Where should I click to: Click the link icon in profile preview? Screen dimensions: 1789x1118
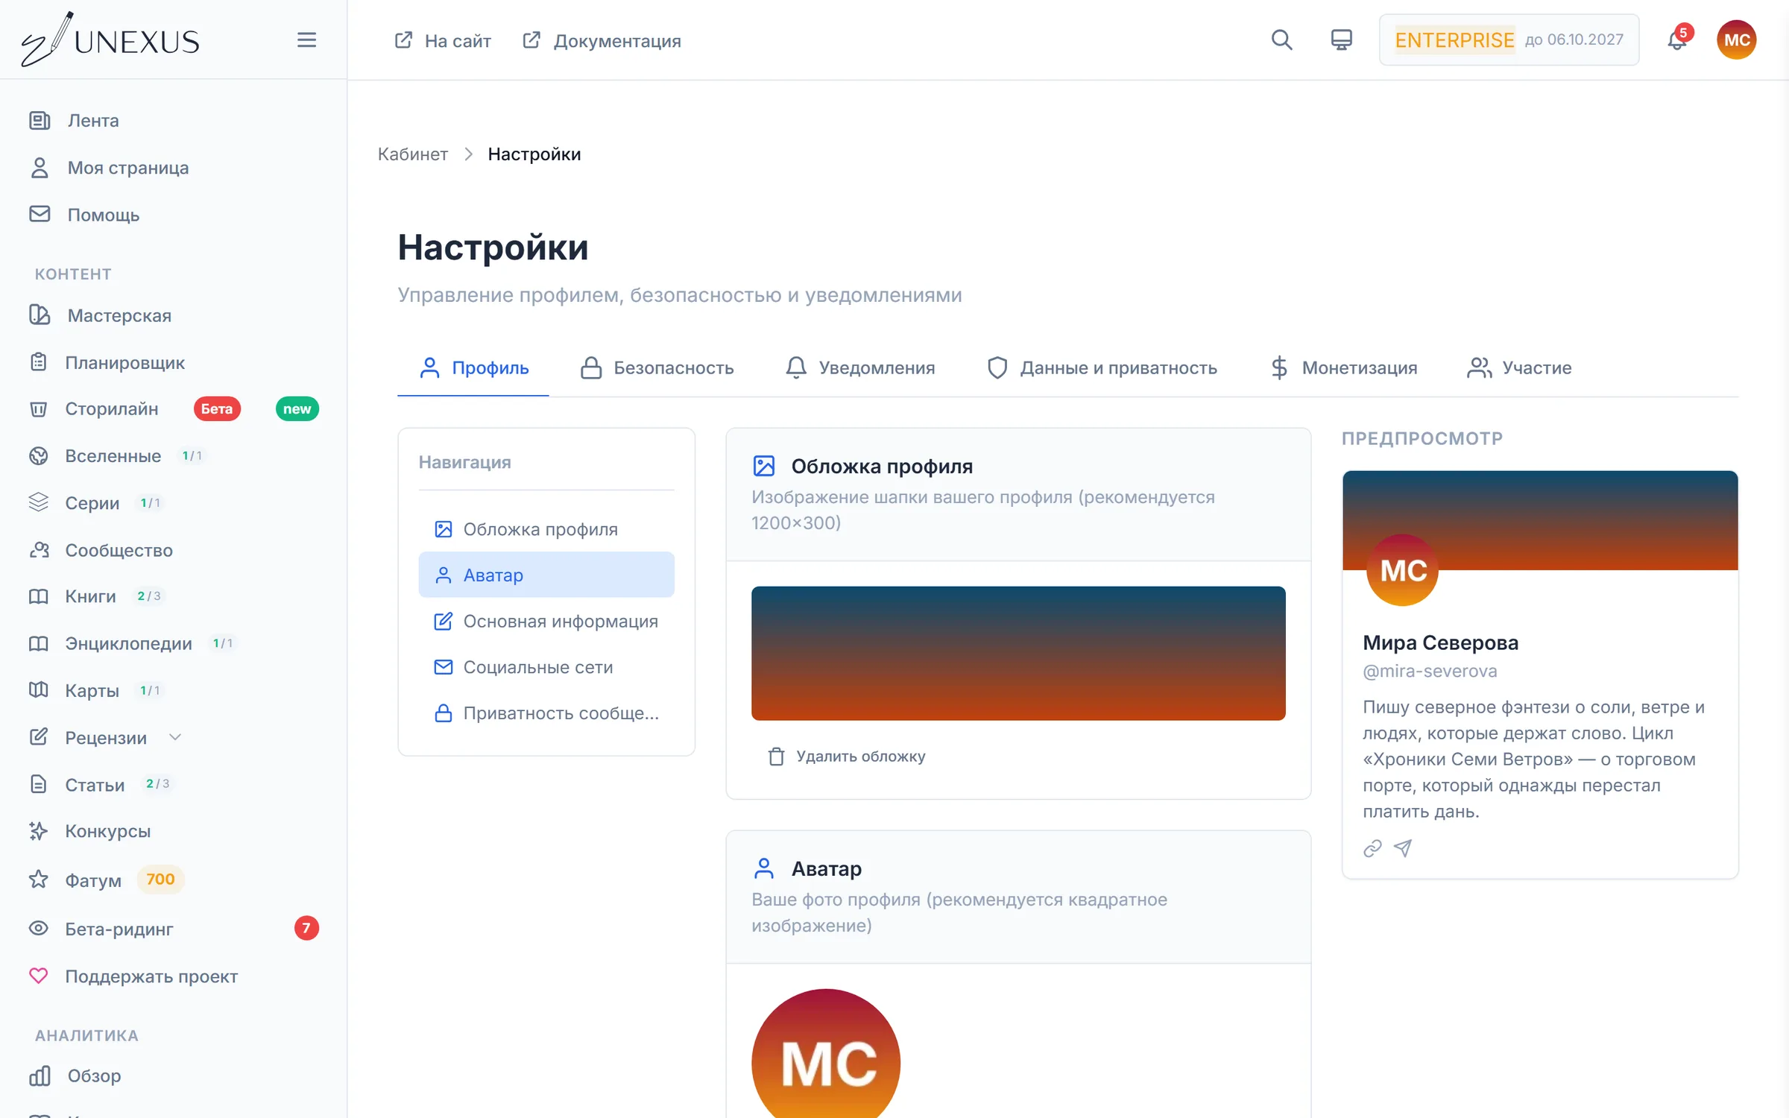coord(1372,848)
